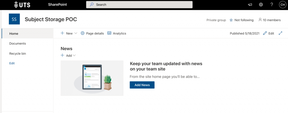This screenshot has width=288, height=113.
Task: Open the settings gear icon
Action: click(x=261, y=4)
